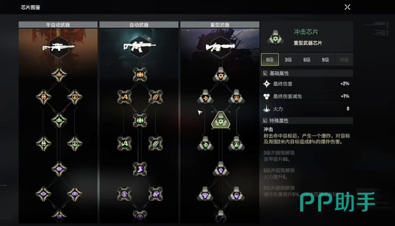Open the 12级 level tab

[x=344, y=59]
